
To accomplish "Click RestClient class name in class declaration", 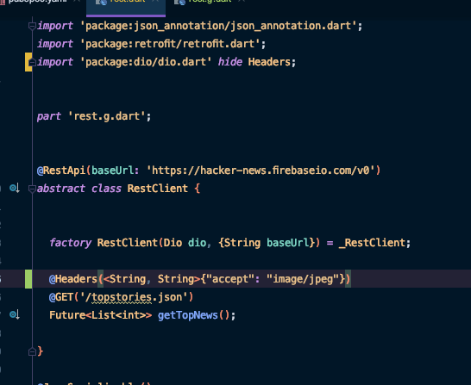I will 158,189.
